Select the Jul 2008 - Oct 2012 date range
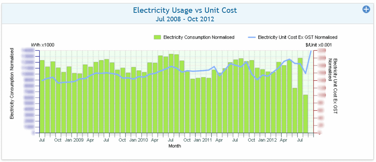This screenshot has width=376, height=162. (185, 19)
